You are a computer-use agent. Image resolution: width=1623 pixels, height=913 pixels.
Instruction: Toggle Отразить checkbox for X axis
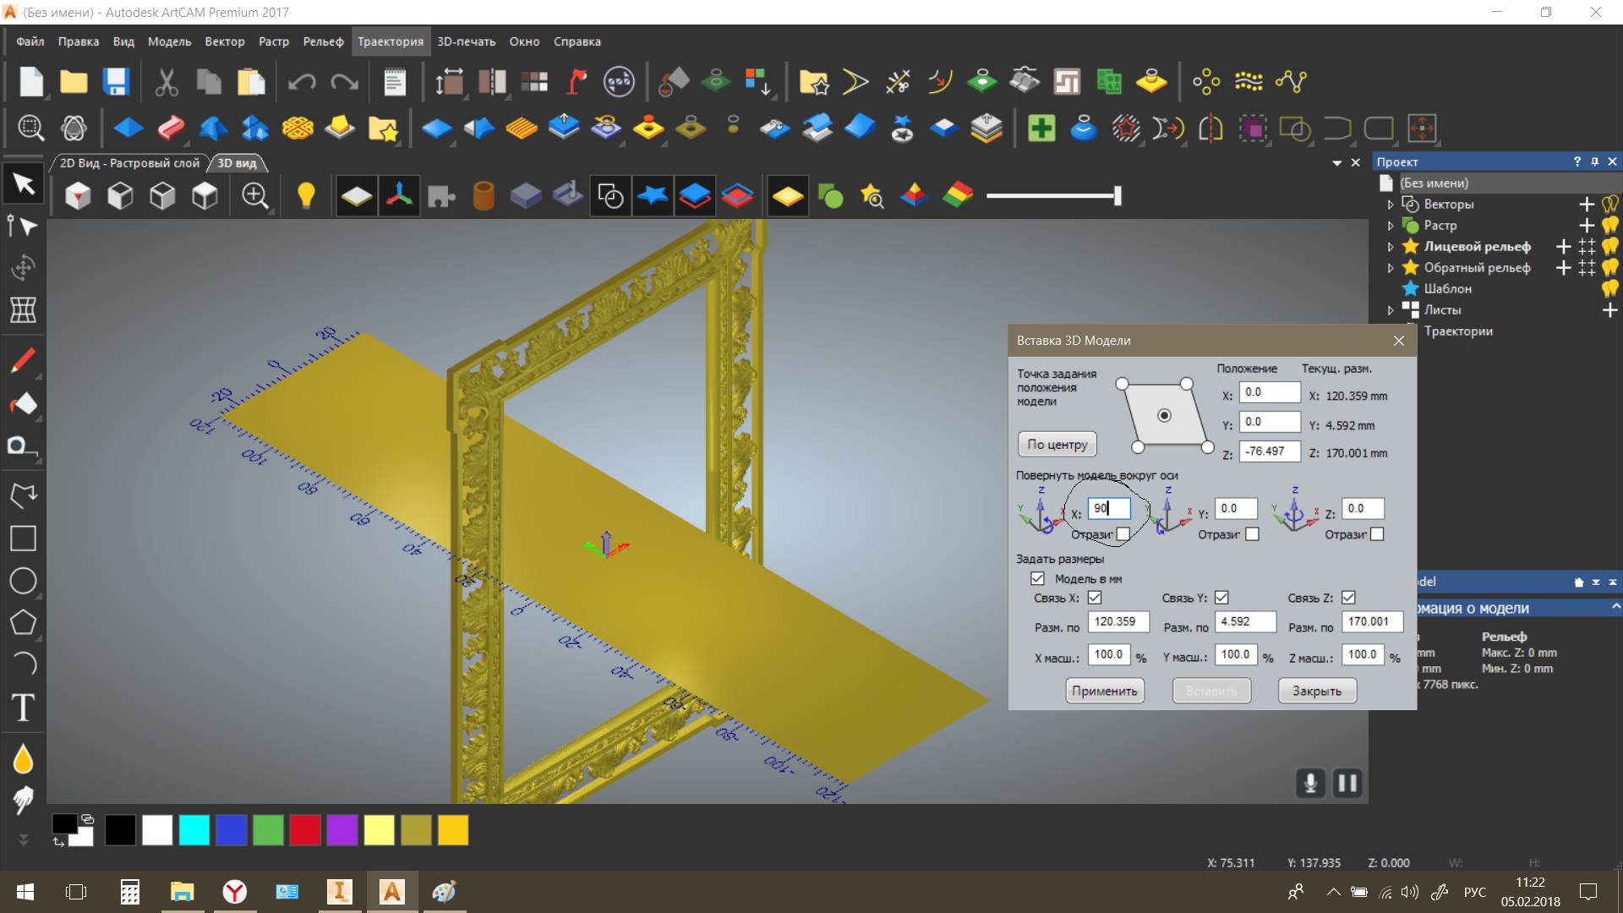(x=1123, y=534)
